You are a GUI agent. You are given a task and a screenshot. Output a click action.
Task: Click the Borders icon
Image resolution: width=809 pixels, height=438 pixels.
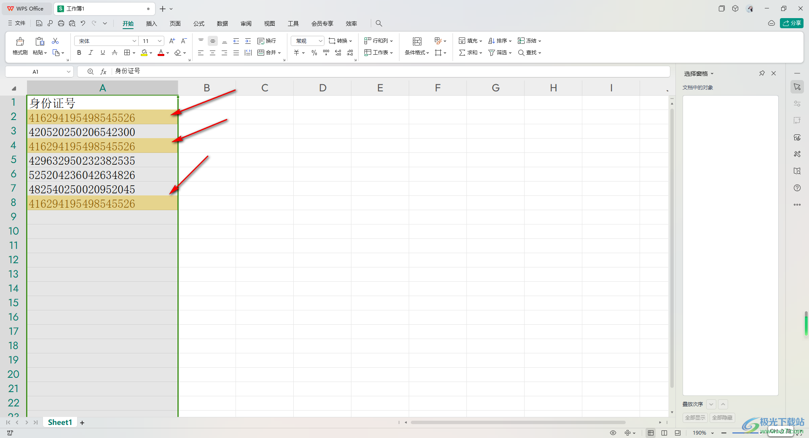pyautogui.click(x=127, y=53)
